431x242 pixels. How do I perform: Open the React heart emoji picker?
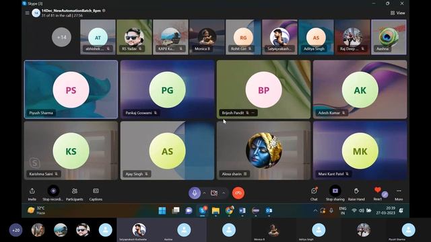tap(378, 190)
